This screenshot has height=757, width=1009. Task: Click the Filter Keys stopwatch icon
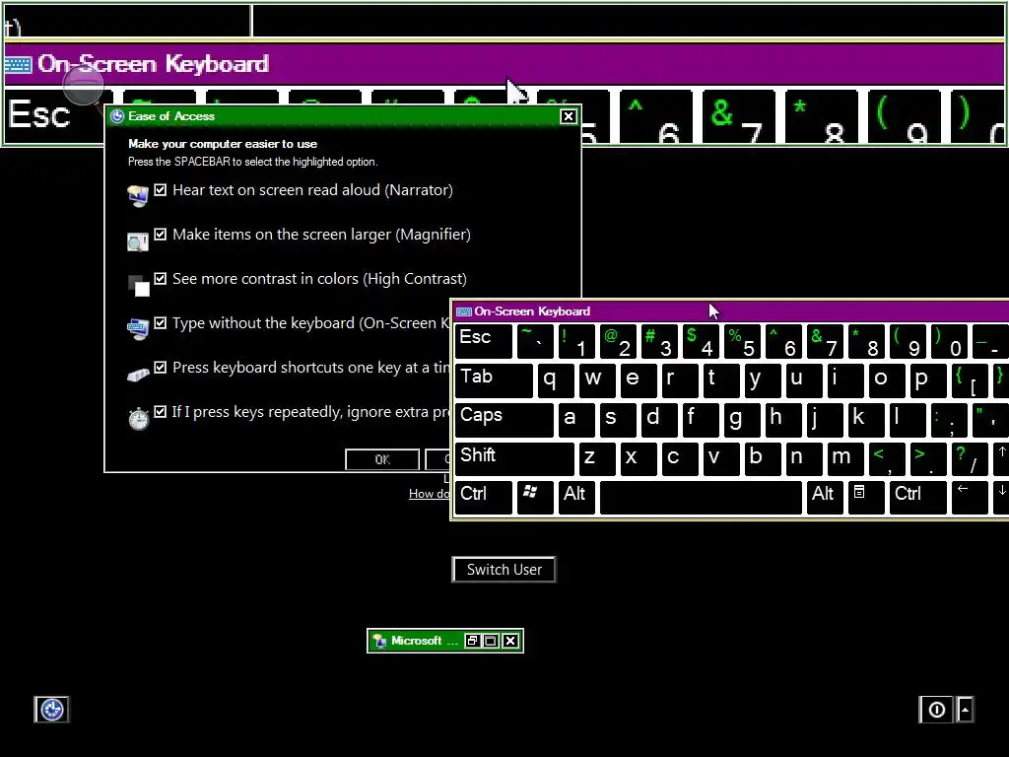pyautogui.click(x=138, y=418)
